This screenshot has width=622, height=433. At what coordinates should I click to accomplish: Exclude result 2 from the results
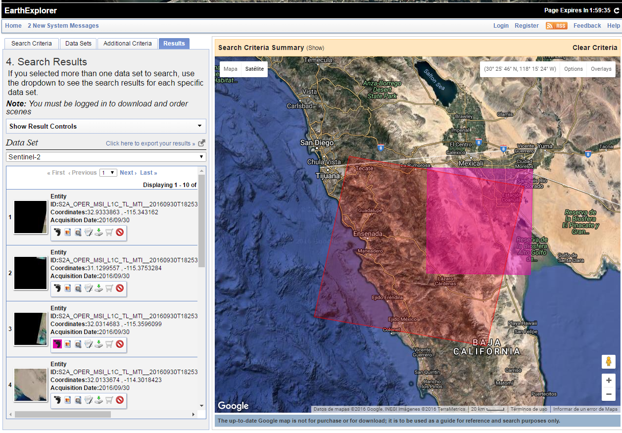click(120, 288)
